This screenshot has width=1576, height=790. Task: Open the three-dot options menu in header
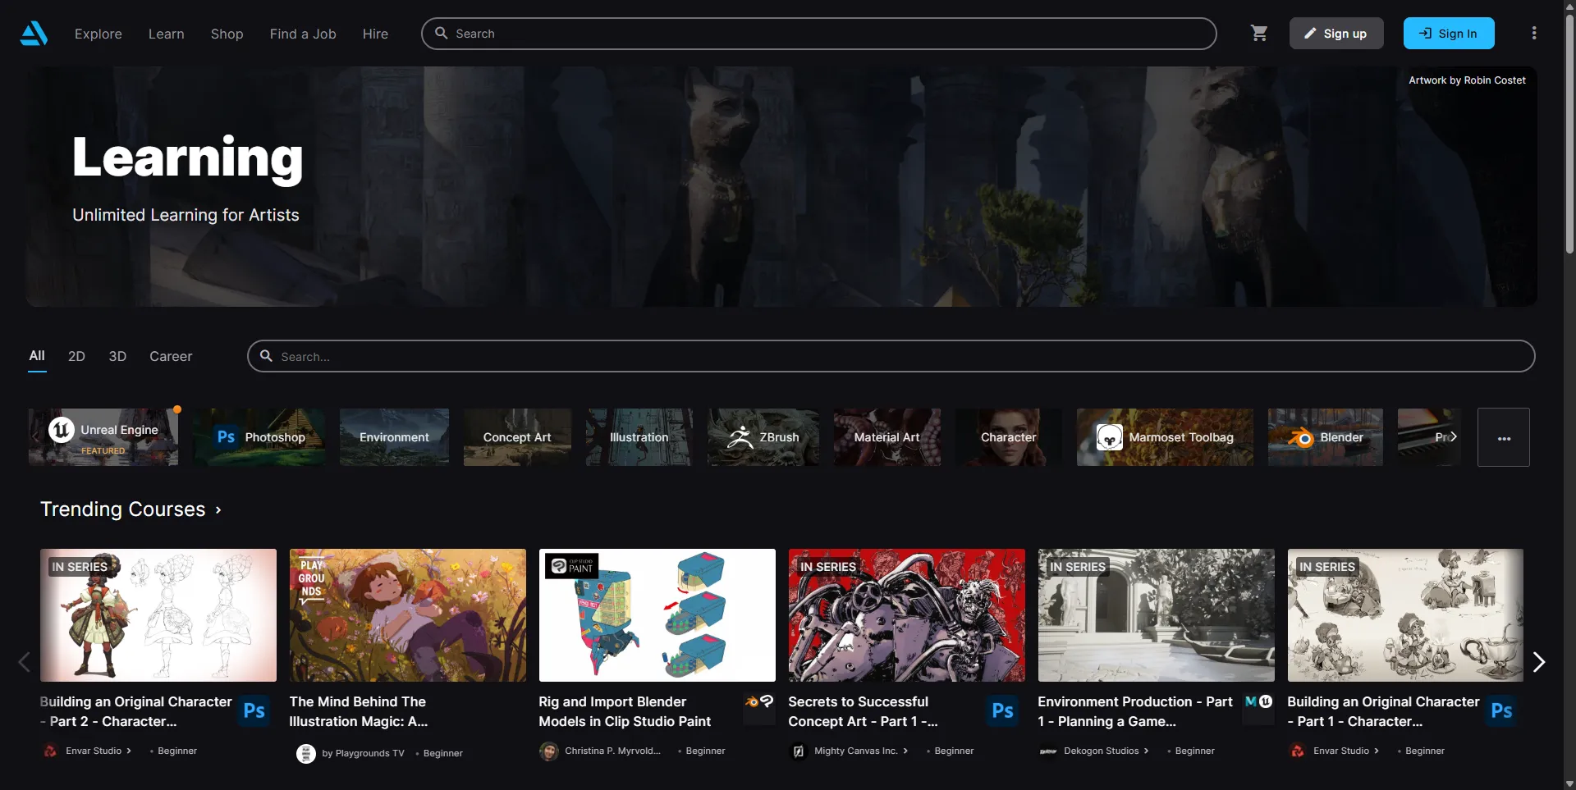coord(1533,34)
